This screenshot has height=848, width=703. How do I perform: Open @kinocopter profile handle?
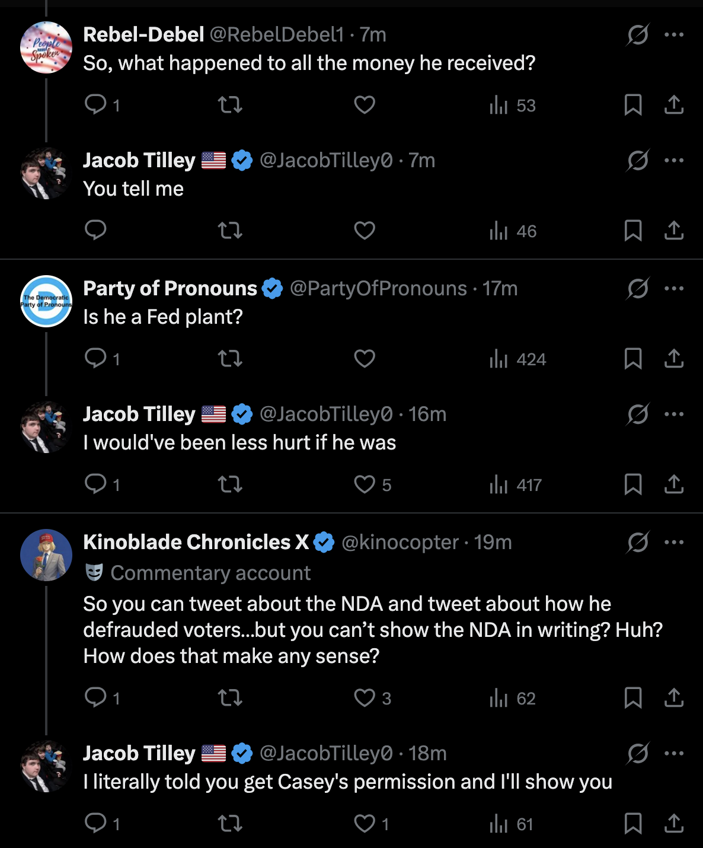(x=400, y=542)
